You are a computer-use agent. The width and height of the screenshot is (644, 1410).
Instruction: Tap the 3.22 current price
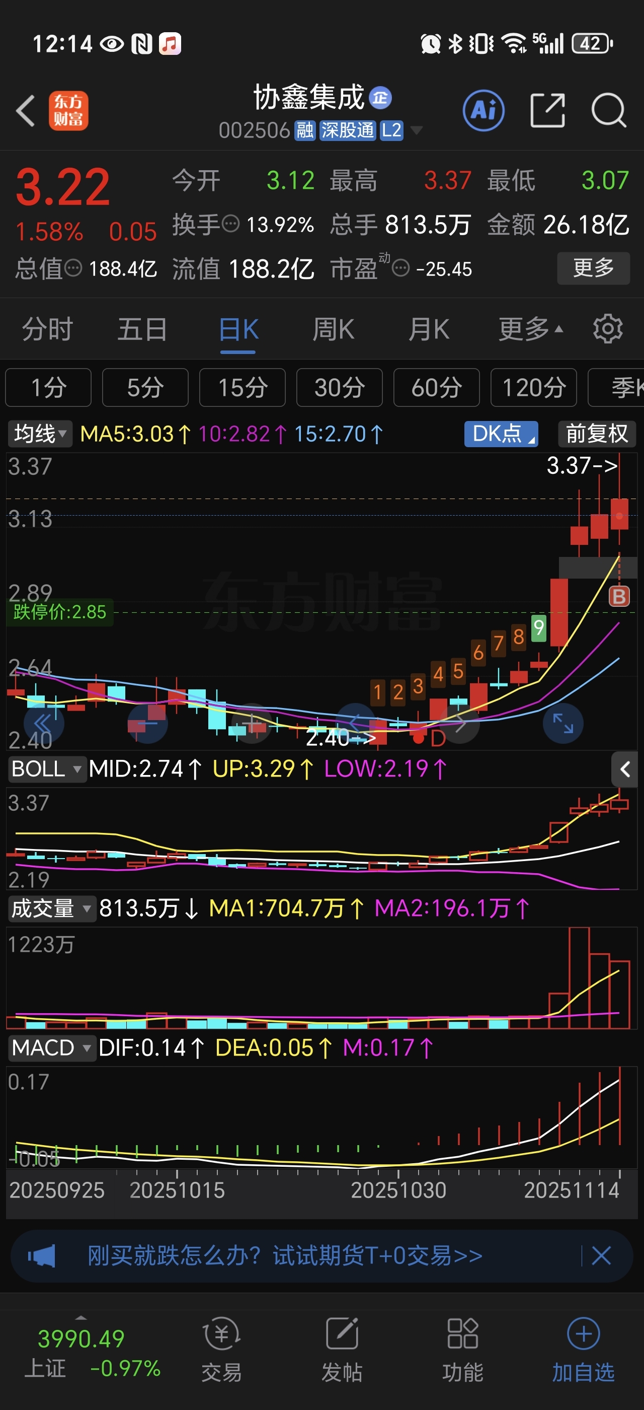click(63, 187)
